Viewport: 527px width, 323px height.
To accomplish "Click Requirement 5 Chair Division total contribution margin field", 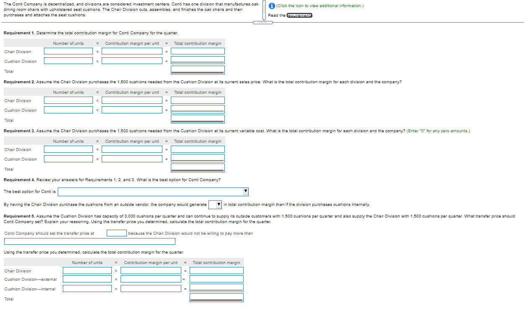I will pyautogui.click(x=216, y=271).
